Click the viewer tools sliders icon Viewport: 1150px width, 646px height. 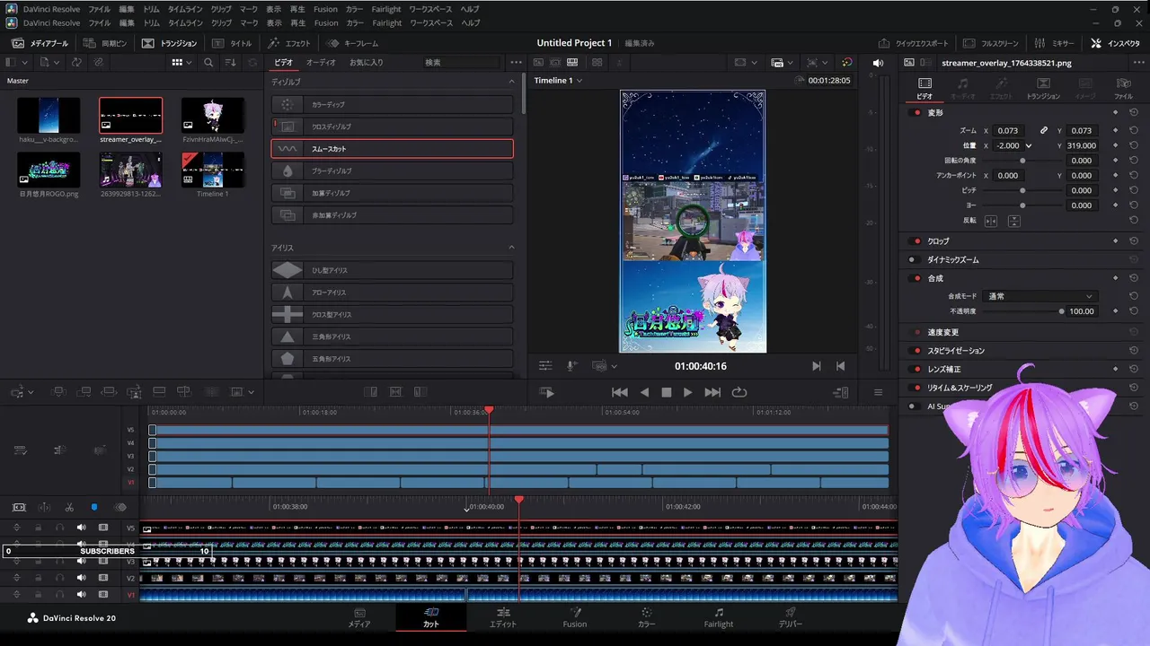point(545,366)
